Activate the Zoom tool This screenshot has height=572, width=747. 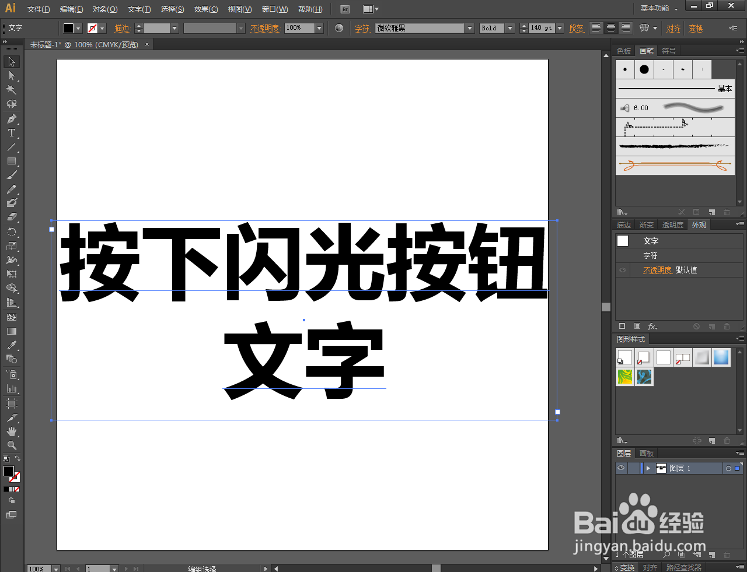[x=11, y=445]
